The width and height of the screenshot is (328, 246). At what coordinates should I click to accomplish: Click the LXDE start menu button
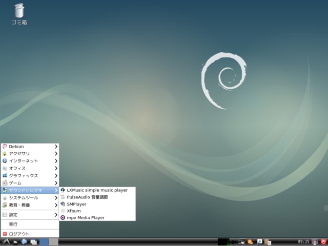[x=6, y=242]
